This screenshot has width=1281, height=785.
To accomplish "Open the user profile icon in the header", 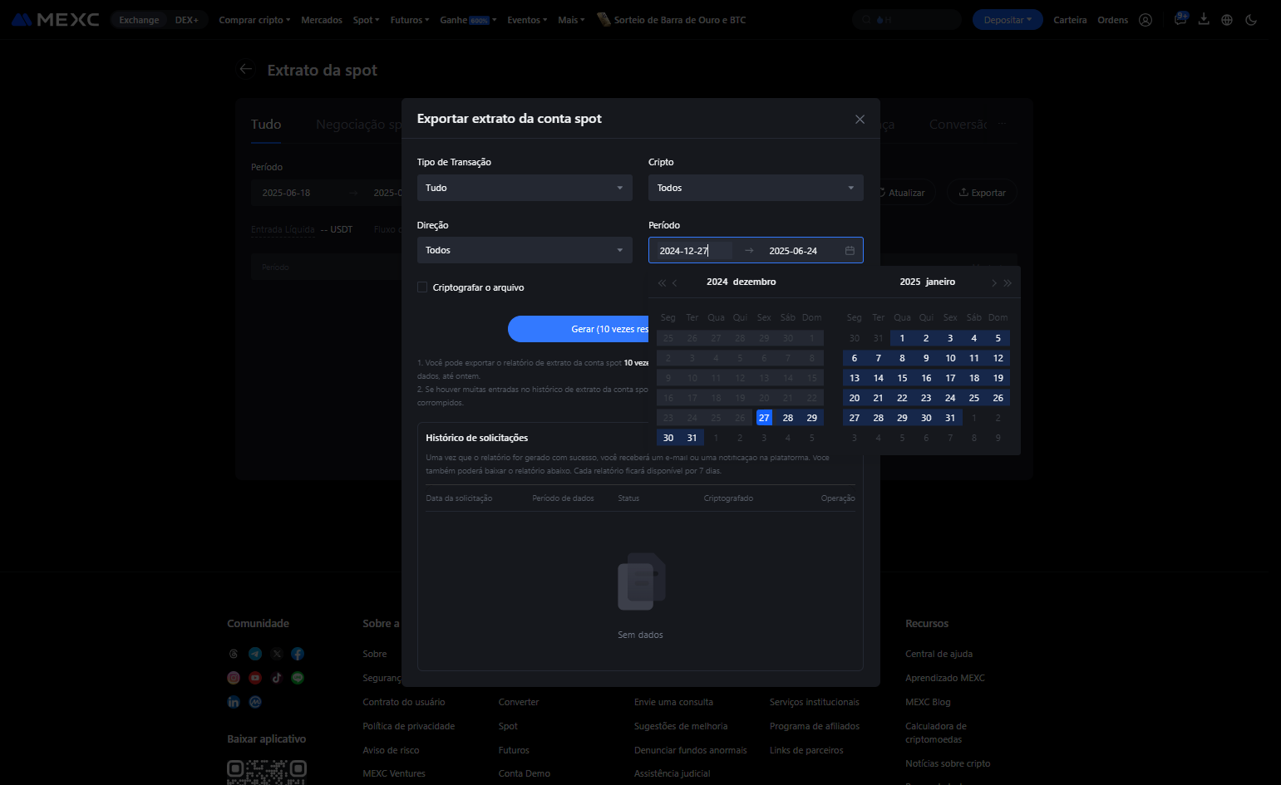I will [x=1146, y=20].
